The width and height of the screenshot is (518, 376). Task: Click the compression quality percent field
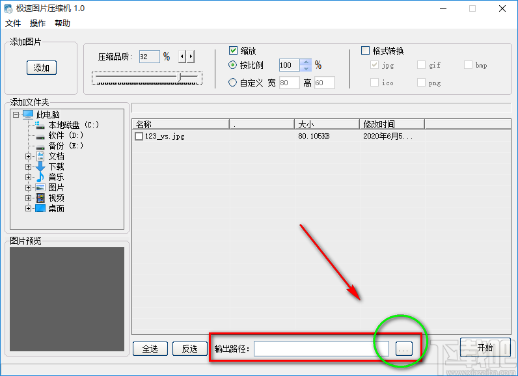point(149,57)
